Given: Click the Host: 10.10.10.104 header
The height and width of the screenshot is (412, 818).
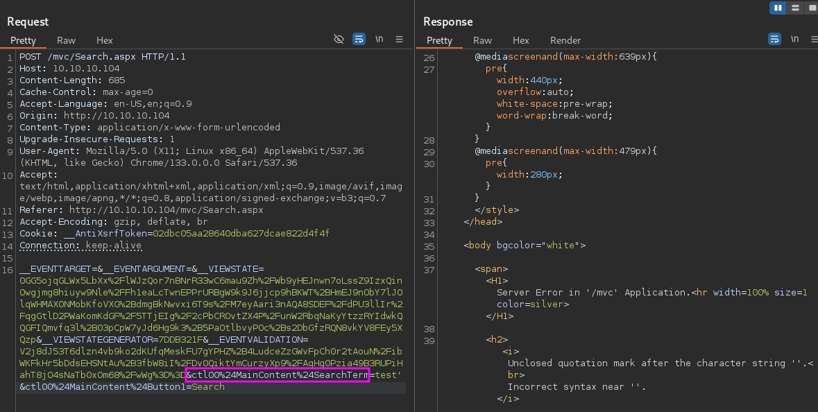Looking at the screenshot, I should (69, 68).
